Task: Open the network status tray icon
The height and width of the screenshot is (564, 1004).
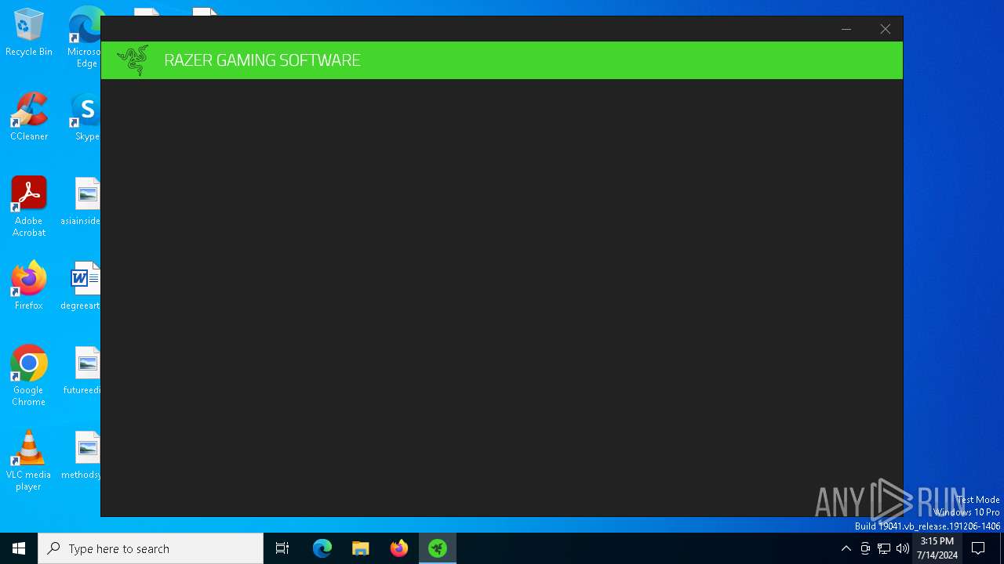Action: point(884,548)
